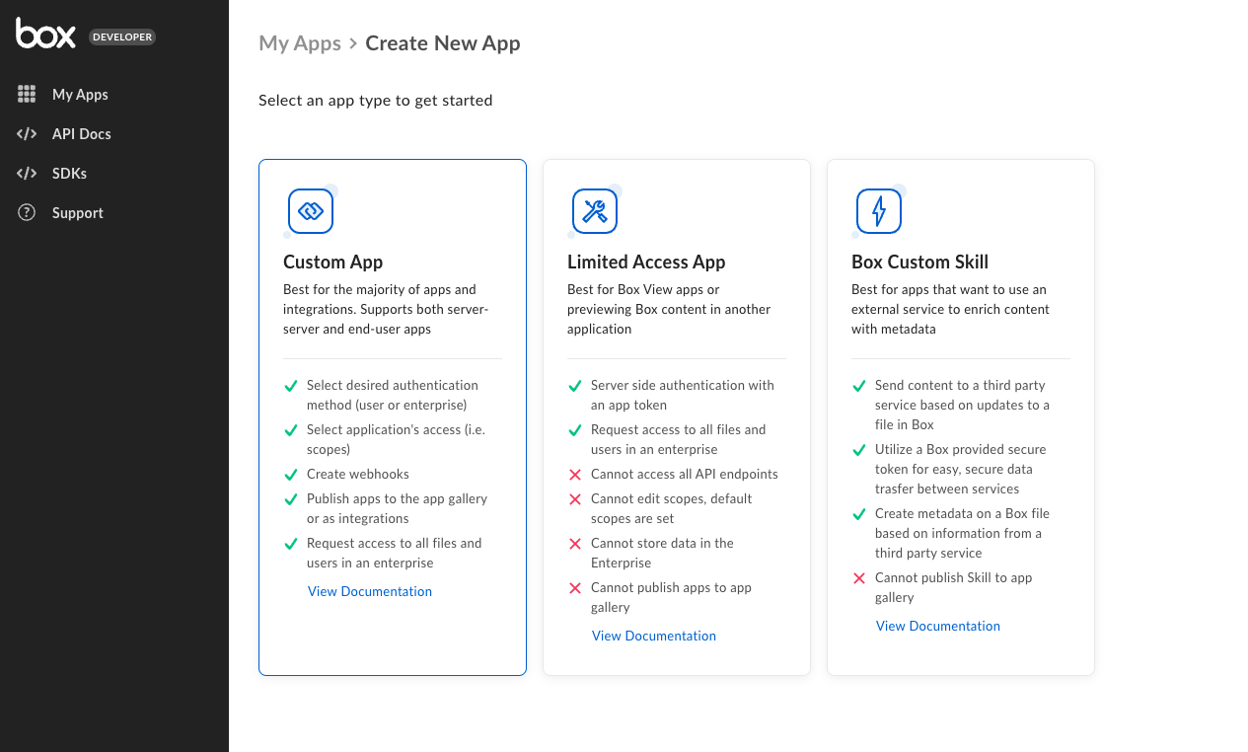Click the Support question mark icon

27,213
